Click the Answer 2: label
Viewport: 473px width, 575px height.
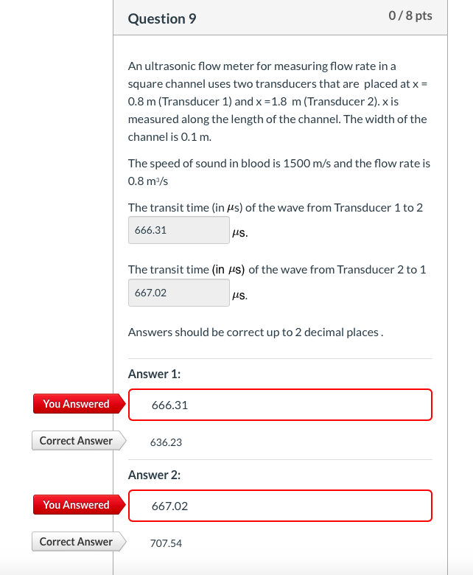tap(154, 475)
